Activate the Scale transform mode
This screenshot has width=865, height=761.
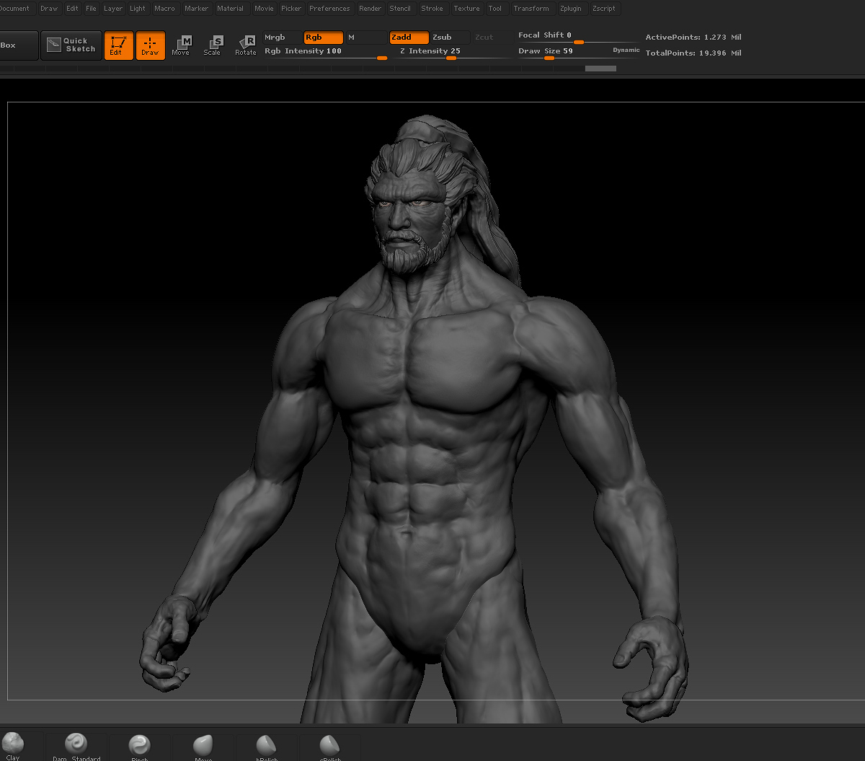click(x=213, y=45)
